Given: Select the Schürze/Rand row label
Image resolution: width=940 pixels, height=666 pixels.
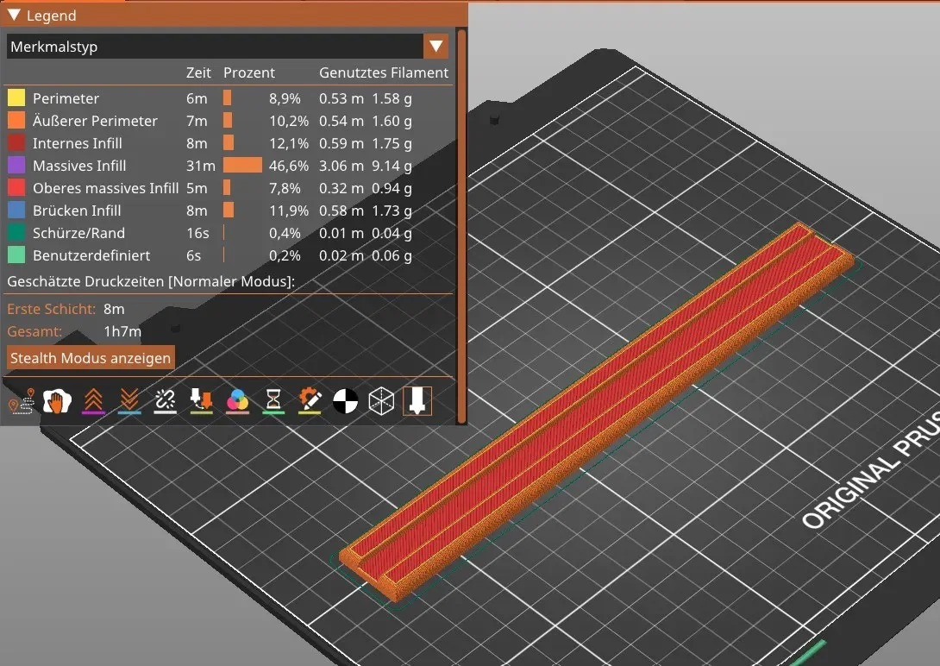Looking at the screenshot, I should [79, 233].
